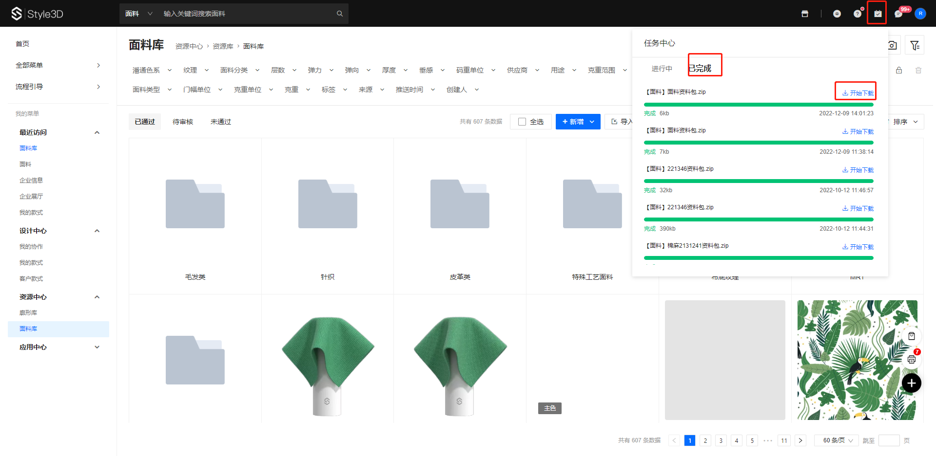Screen dimensions: 936x456
Task: Switch to the 已完成 tab
Action: (x=700, y=68)
